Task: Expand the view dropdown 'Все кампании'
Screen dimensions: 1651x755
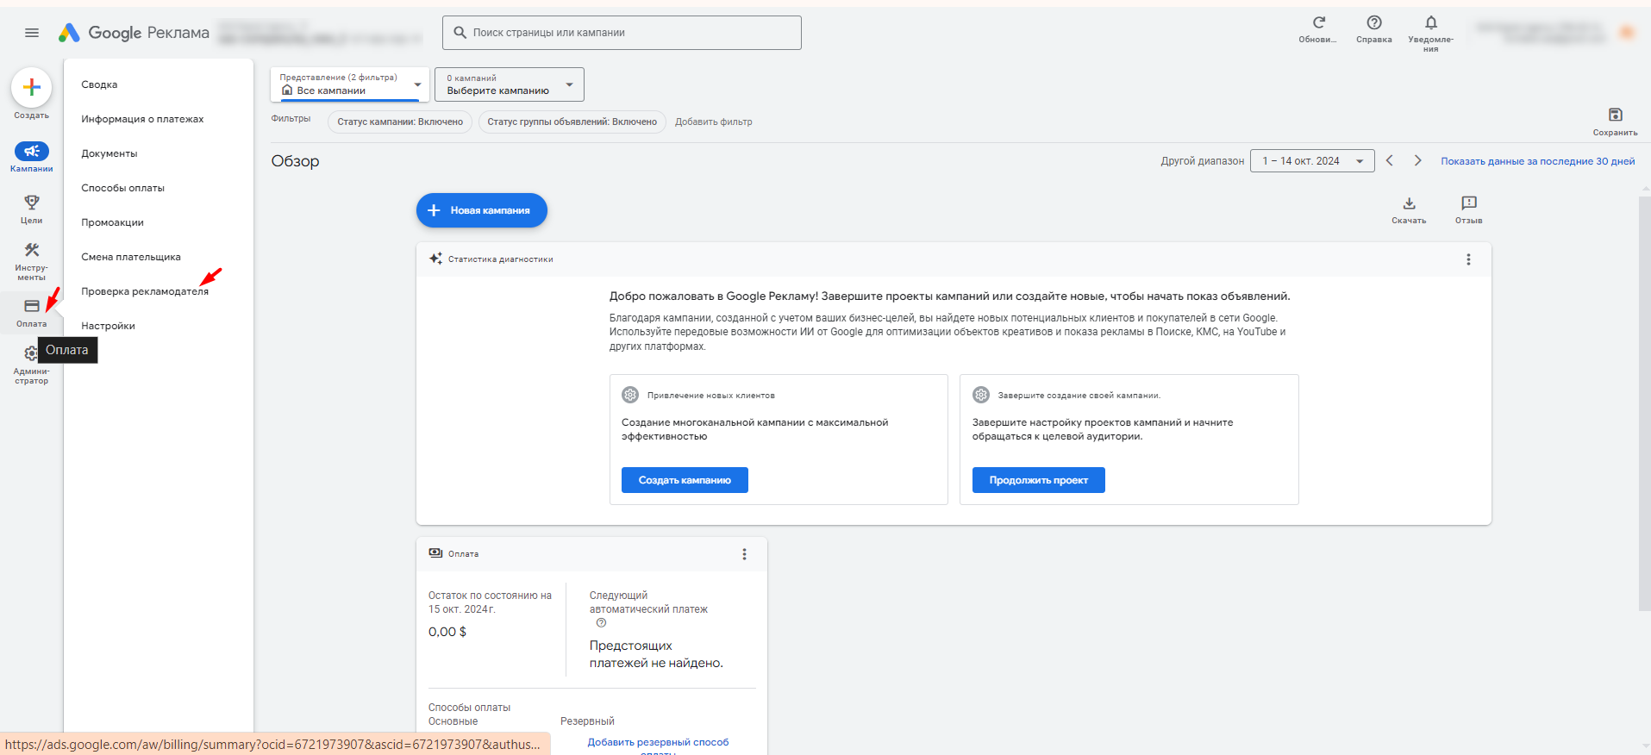Action: (x=350, y=84)
